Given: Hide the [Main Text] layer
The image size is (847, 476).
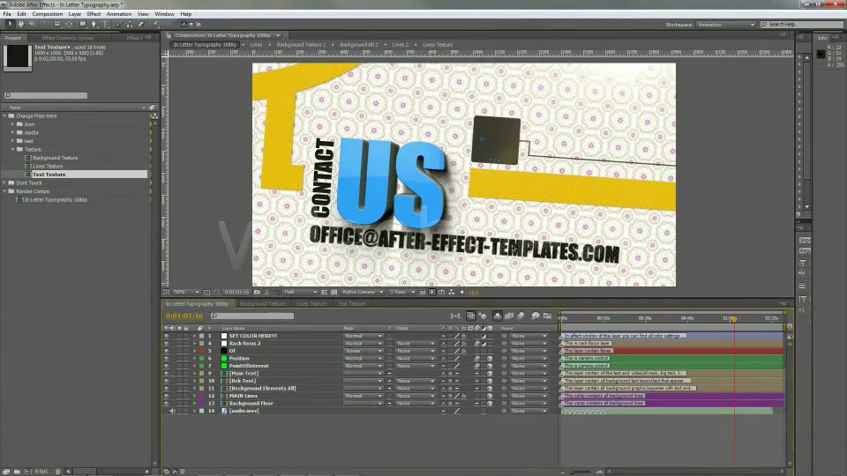Looking at the screenshot, I should 167,374.
